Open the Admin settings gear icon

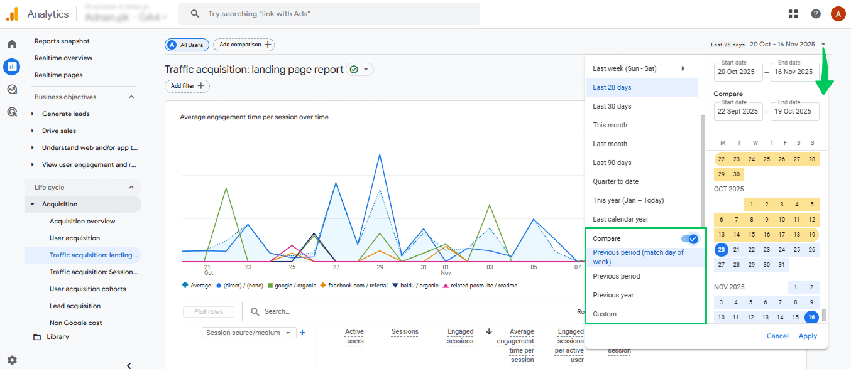coord(12,360)
